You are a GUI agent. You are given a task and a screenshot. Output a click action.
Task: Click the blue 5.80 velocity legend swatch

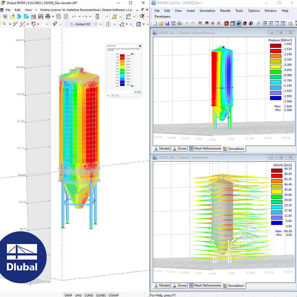coord(277,223)
